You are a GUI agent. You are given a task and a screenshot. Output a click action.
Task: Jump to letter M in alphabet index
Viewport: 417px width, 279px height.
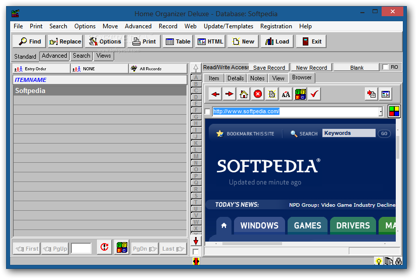[196, 156]
